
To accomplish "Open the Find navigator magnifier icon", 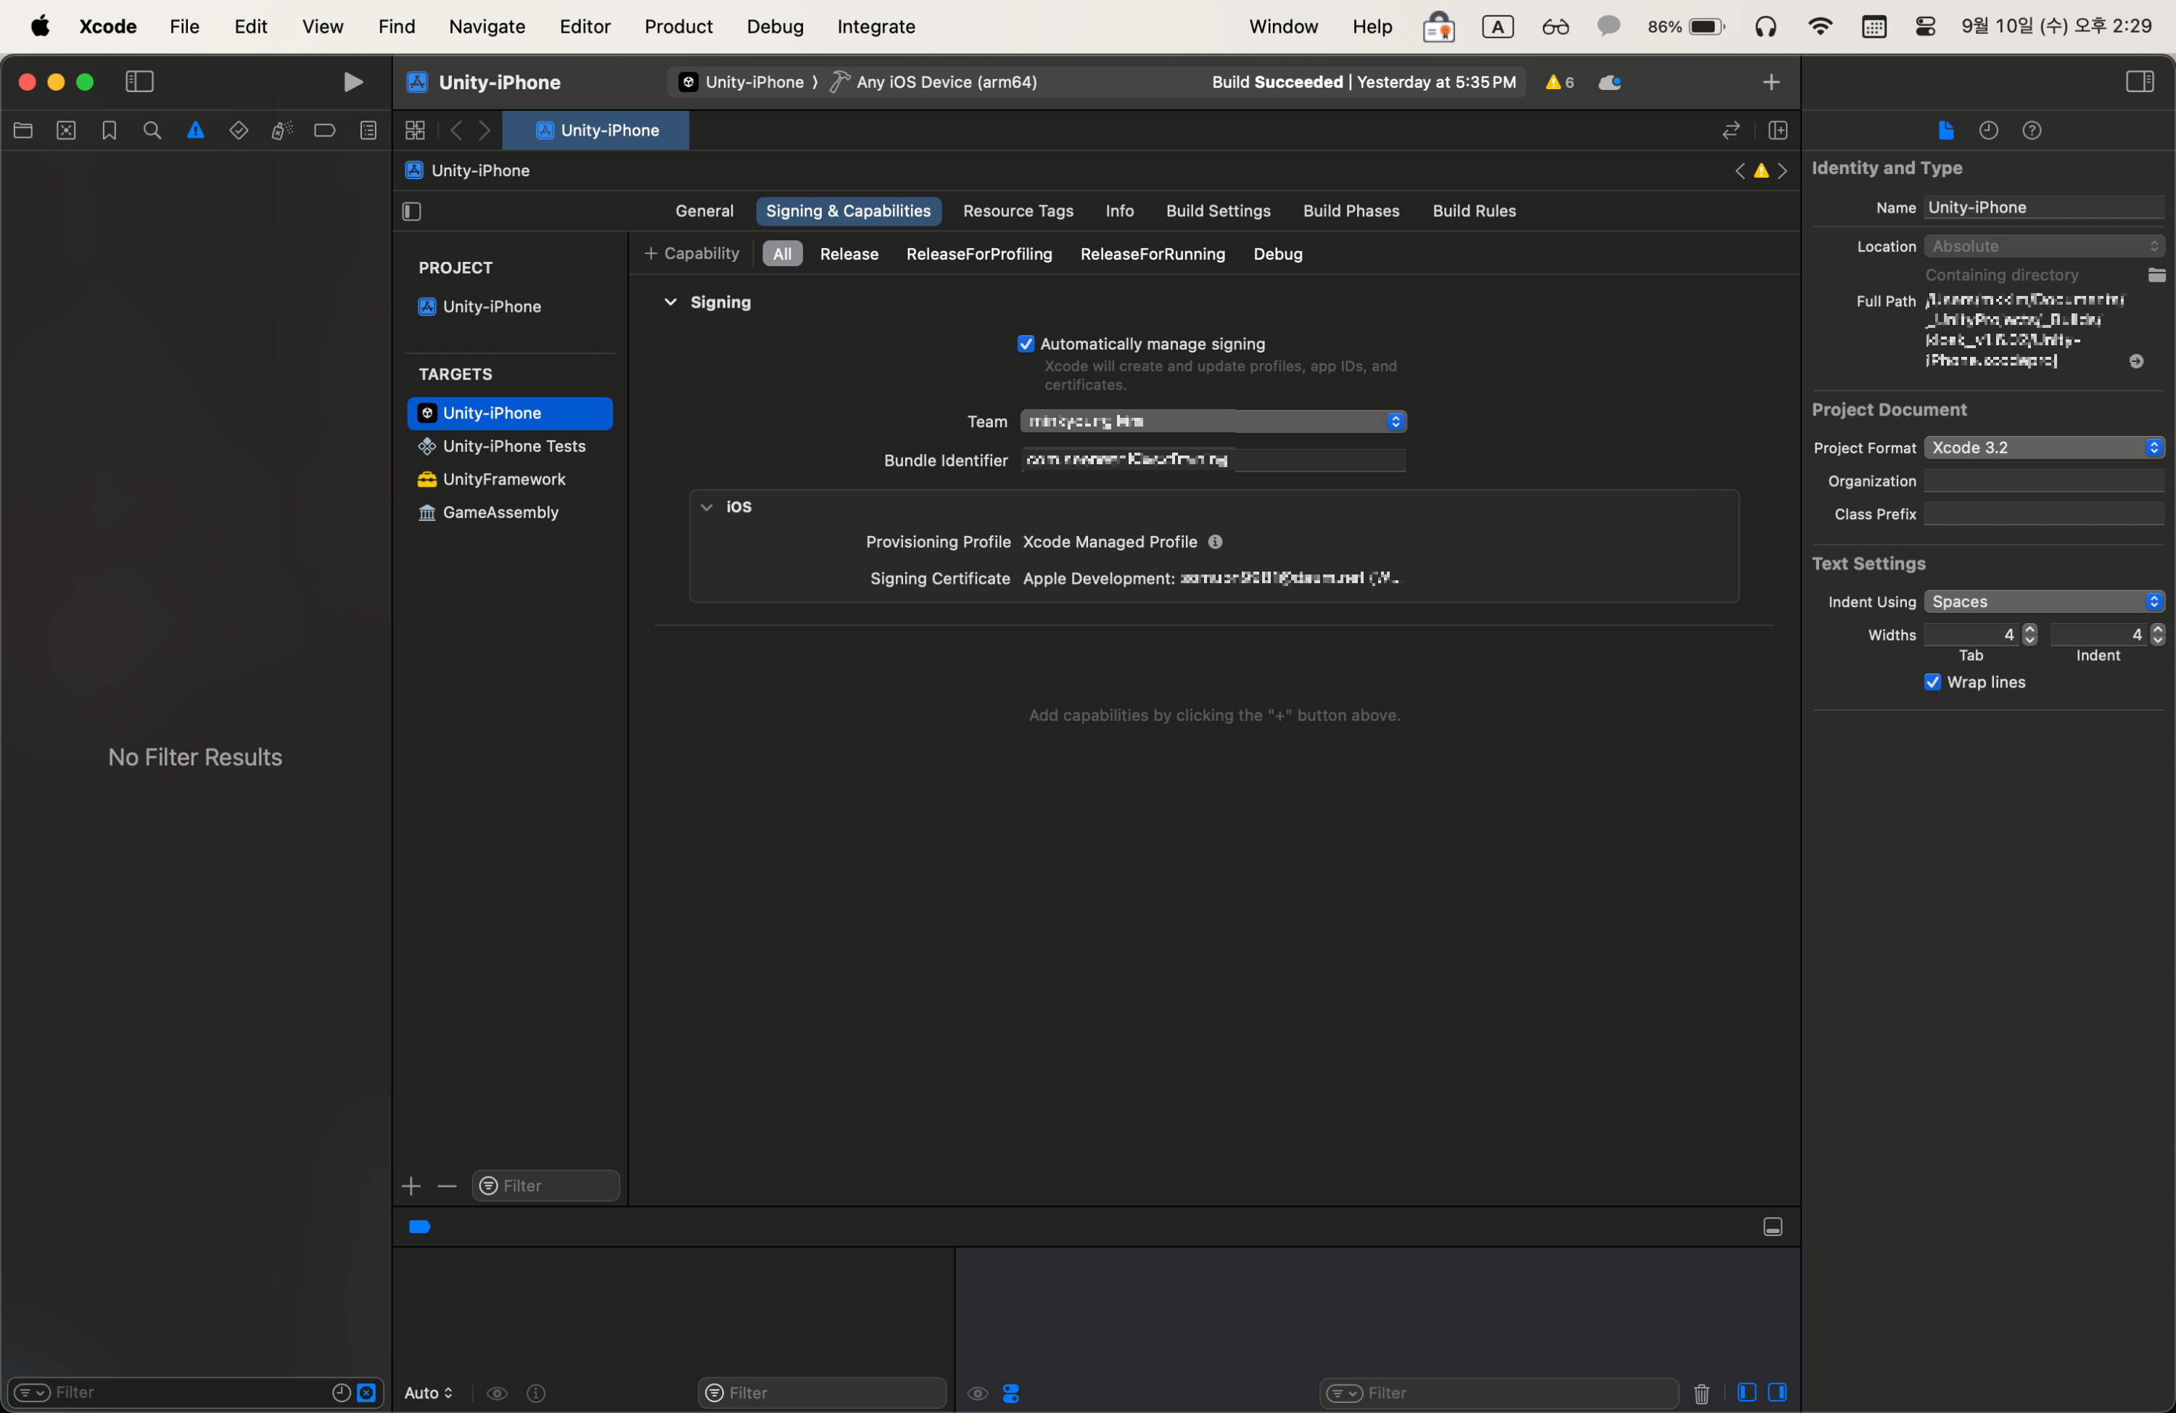I will [152, 131].
